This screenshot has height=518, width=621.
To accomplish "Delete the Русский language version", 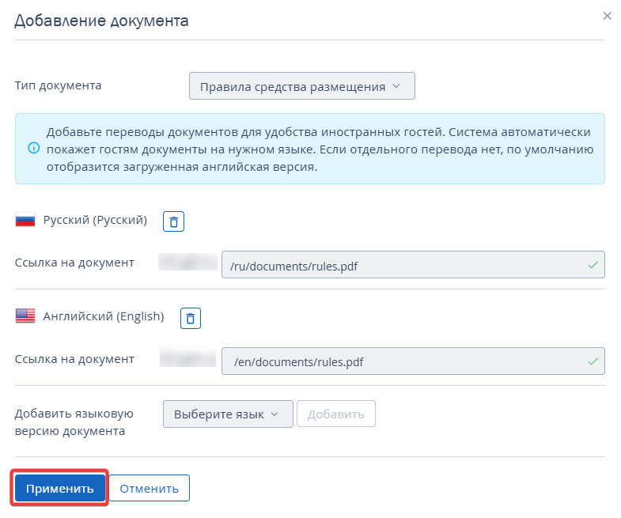I will (x=173, y=221).
